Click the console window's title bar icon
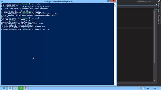This screenshot has width=161, height=90. click(x=2, y=2)
